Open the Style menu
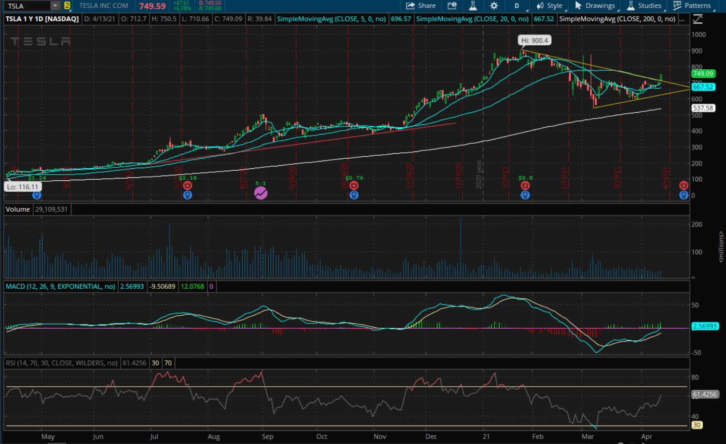This screenshot has width=726, height=444. [549, 6]
